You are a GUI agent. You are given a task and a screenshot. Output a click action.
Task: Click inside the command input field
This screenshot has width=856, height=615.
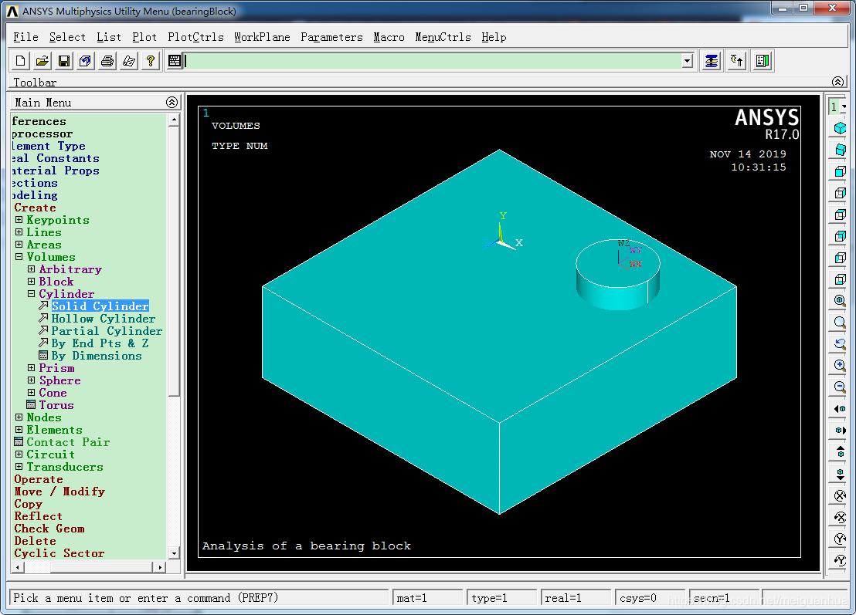[x=433, y=61]
